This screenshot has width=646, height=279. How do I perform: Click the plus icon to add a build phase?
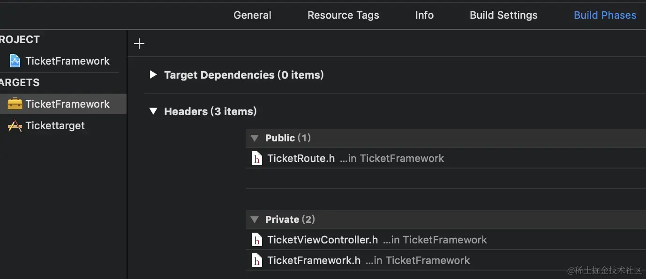pos(139,43)
